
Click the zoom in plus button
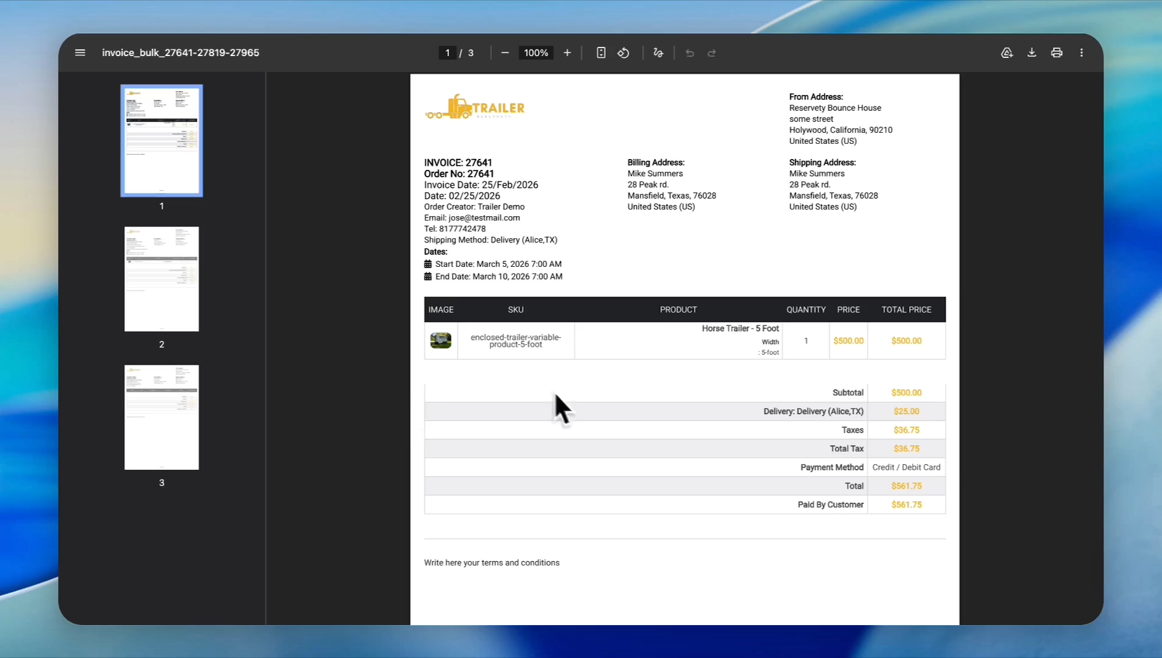[567, 53]
